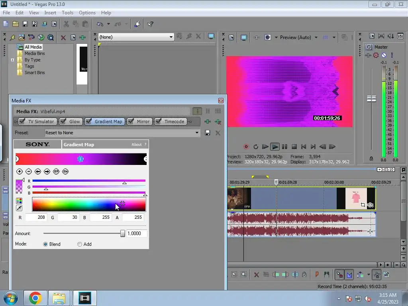408x306 pixels.
Task: Click the Plug-In Chain icon in Media FX
Action: 207,122
